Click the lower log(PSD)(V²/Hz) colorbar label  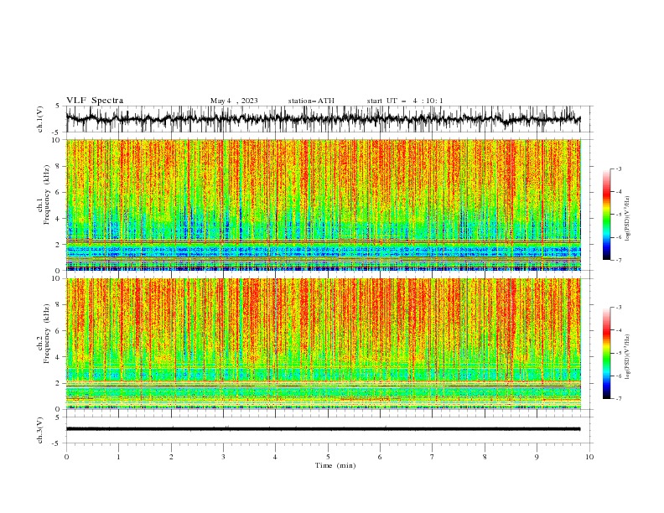pos(628,357)
